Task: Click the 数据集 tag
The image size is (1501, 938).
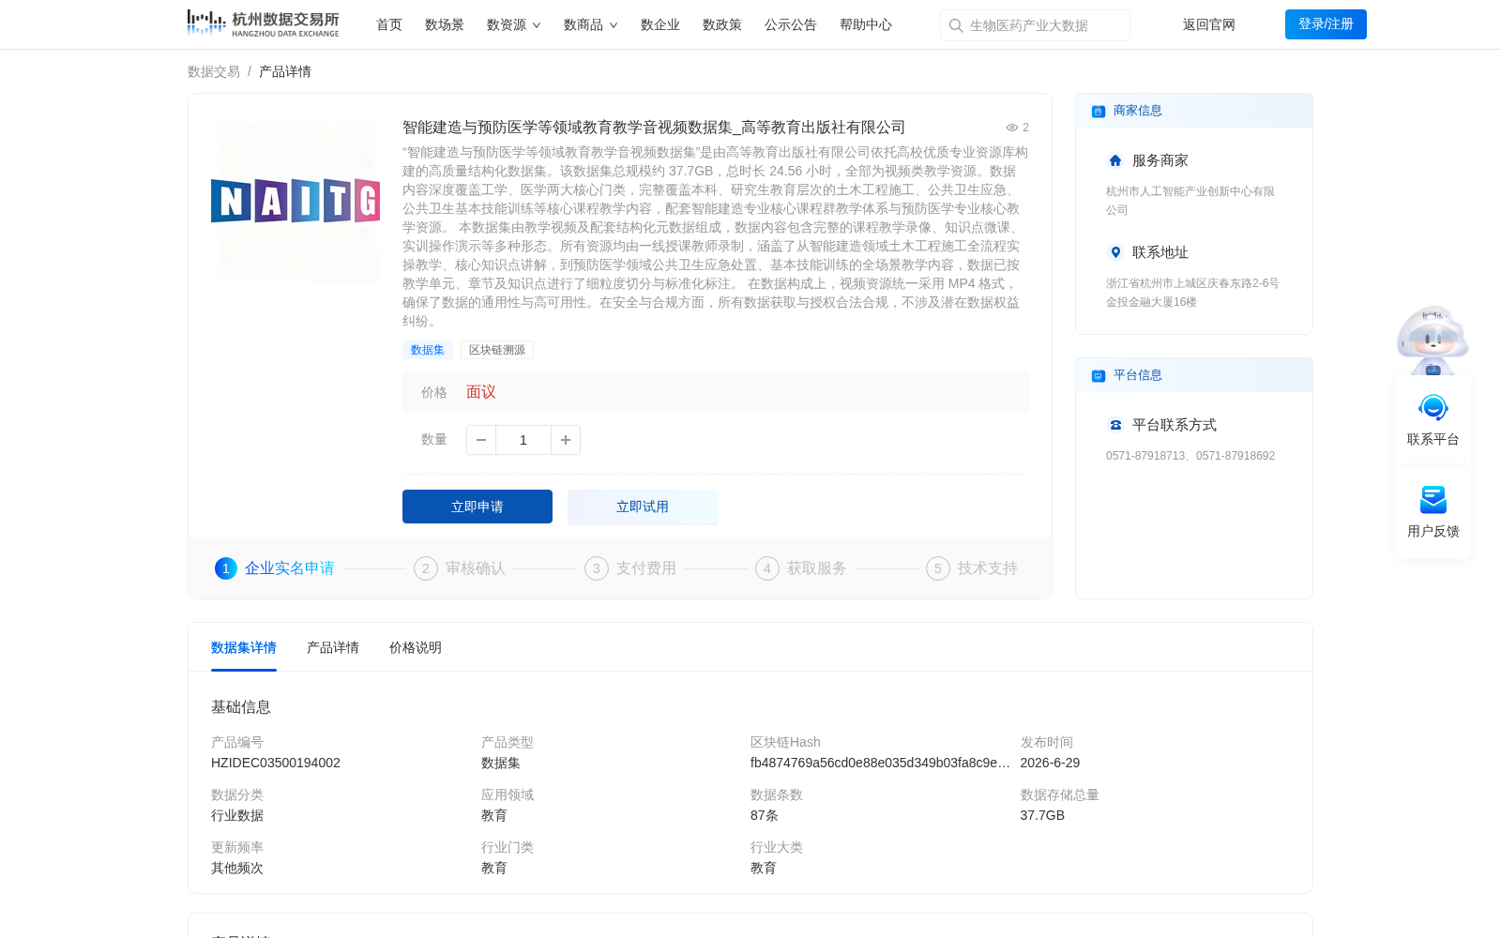Action: 428,350
